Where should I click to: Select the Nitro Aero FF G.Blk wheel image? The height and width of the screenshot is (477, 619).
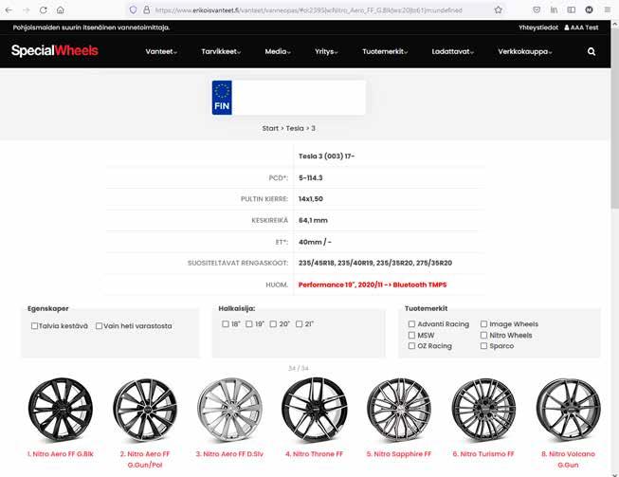[x=61, y=410]
